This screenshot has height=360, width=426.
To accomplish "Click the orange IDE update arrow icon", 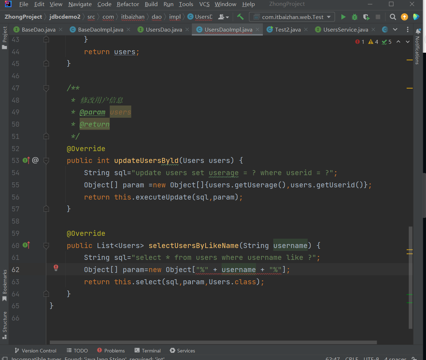I will 404,17.
